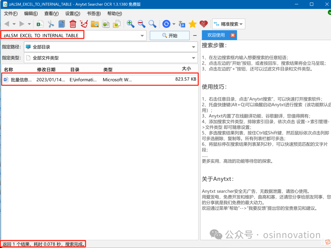
Task: Open the 编辑(E) menu
Action: pyautogui.click(x=31, y=13)
